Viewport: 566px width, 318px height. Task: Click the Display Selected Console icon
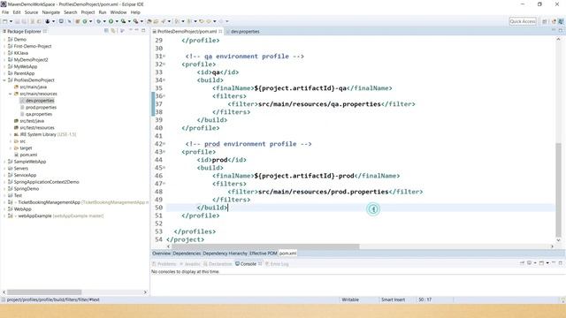pyautogui.click(x=529, y=263)
